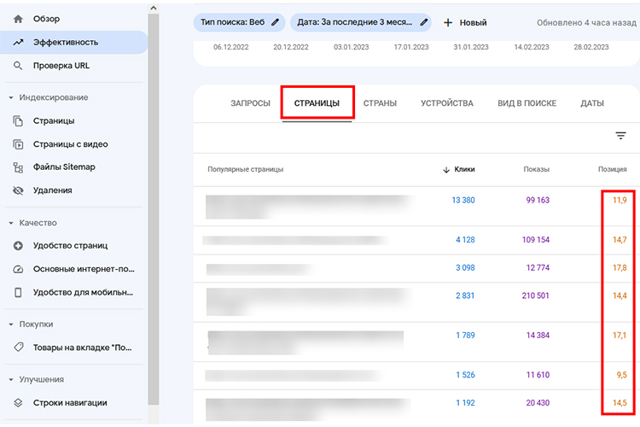Switch to the Запросы tab
This screenshot has width=640, height=427.
click(x=250, y=103)
